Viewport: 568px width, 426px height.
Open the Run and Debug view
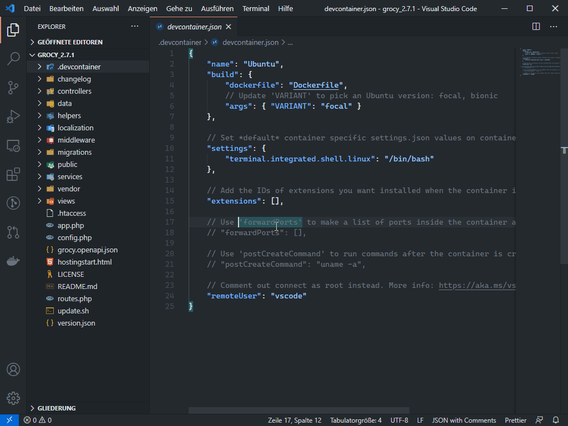[13, 116]
